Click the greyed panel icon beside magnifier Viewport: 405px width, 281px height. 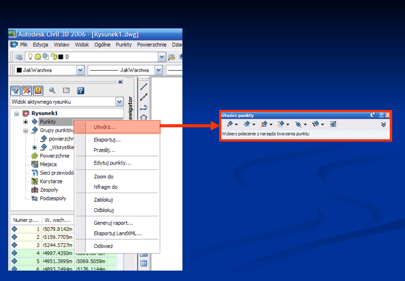click(x=66, y=90)
